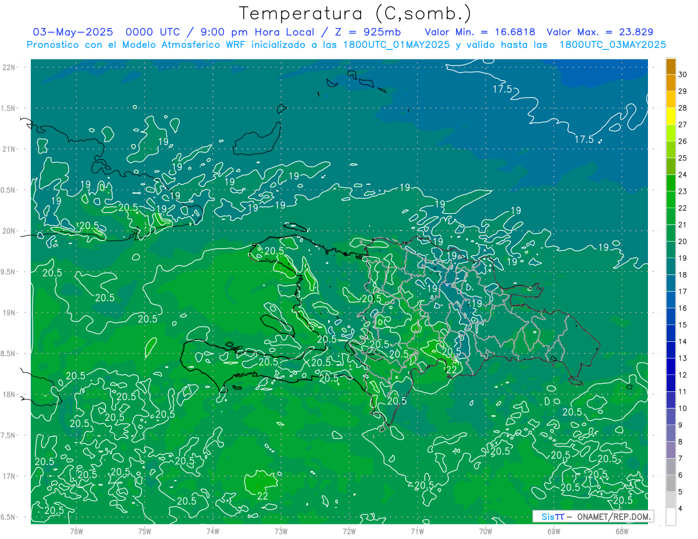Select the date "03-May-2025" in header
Viewport: 698px width, 539px height.
(x=73, y=32)
